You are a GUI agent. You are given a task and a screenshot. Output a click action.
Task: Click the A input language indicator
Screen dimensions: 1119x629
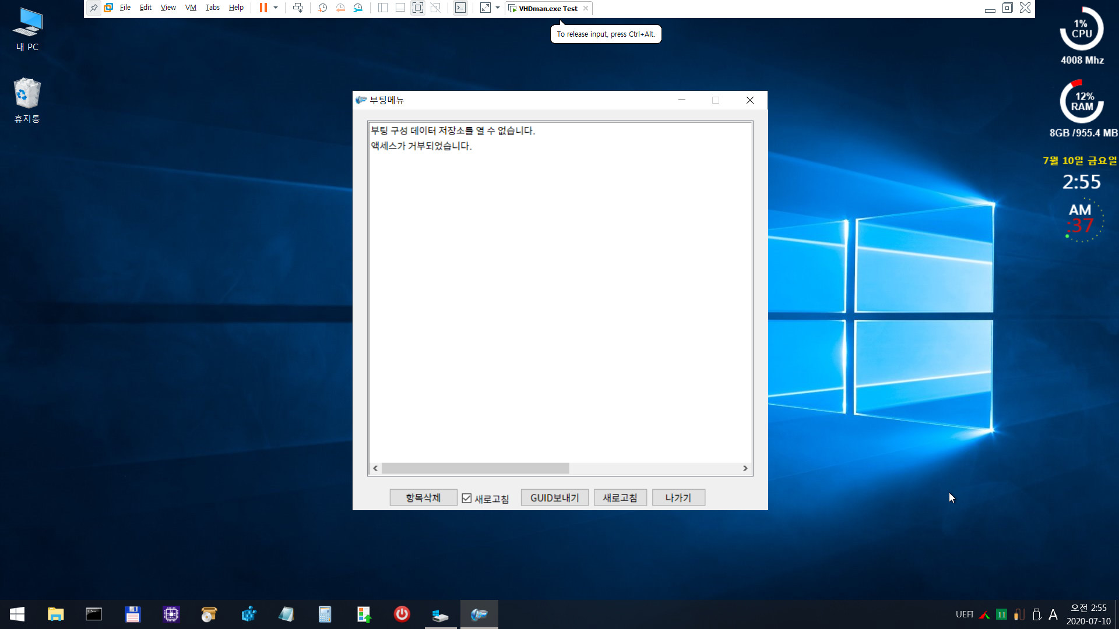1053,614
